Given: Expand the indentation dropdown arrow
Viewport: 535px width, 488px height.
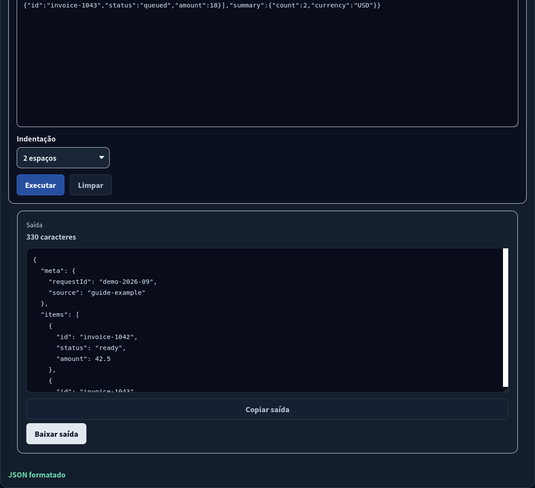Looking at the screenshot, I should click(x=101, y=158).
